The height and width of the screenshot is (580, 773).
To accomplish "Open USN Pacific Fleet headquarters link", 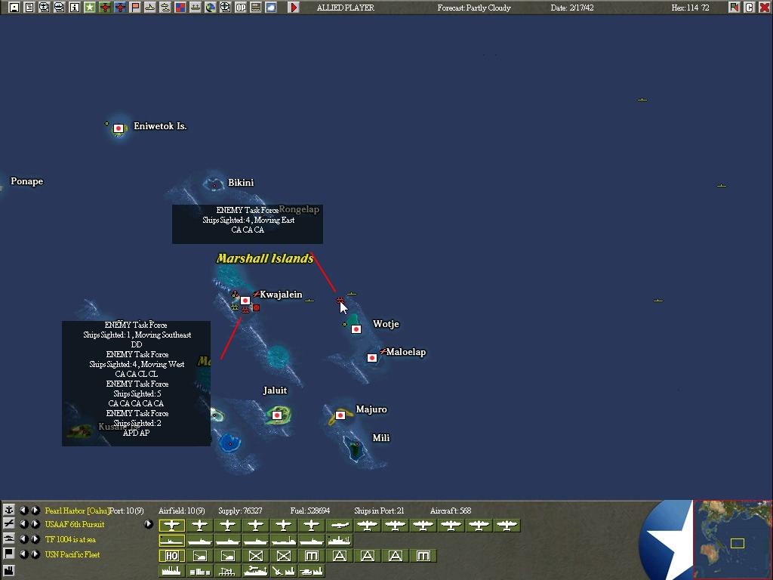I will (72, 554).
